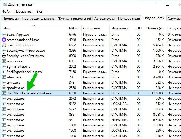This screenshot has width=181, height=139.
Task: Click the spoolsv.exe printer icon
Action: 4,88
